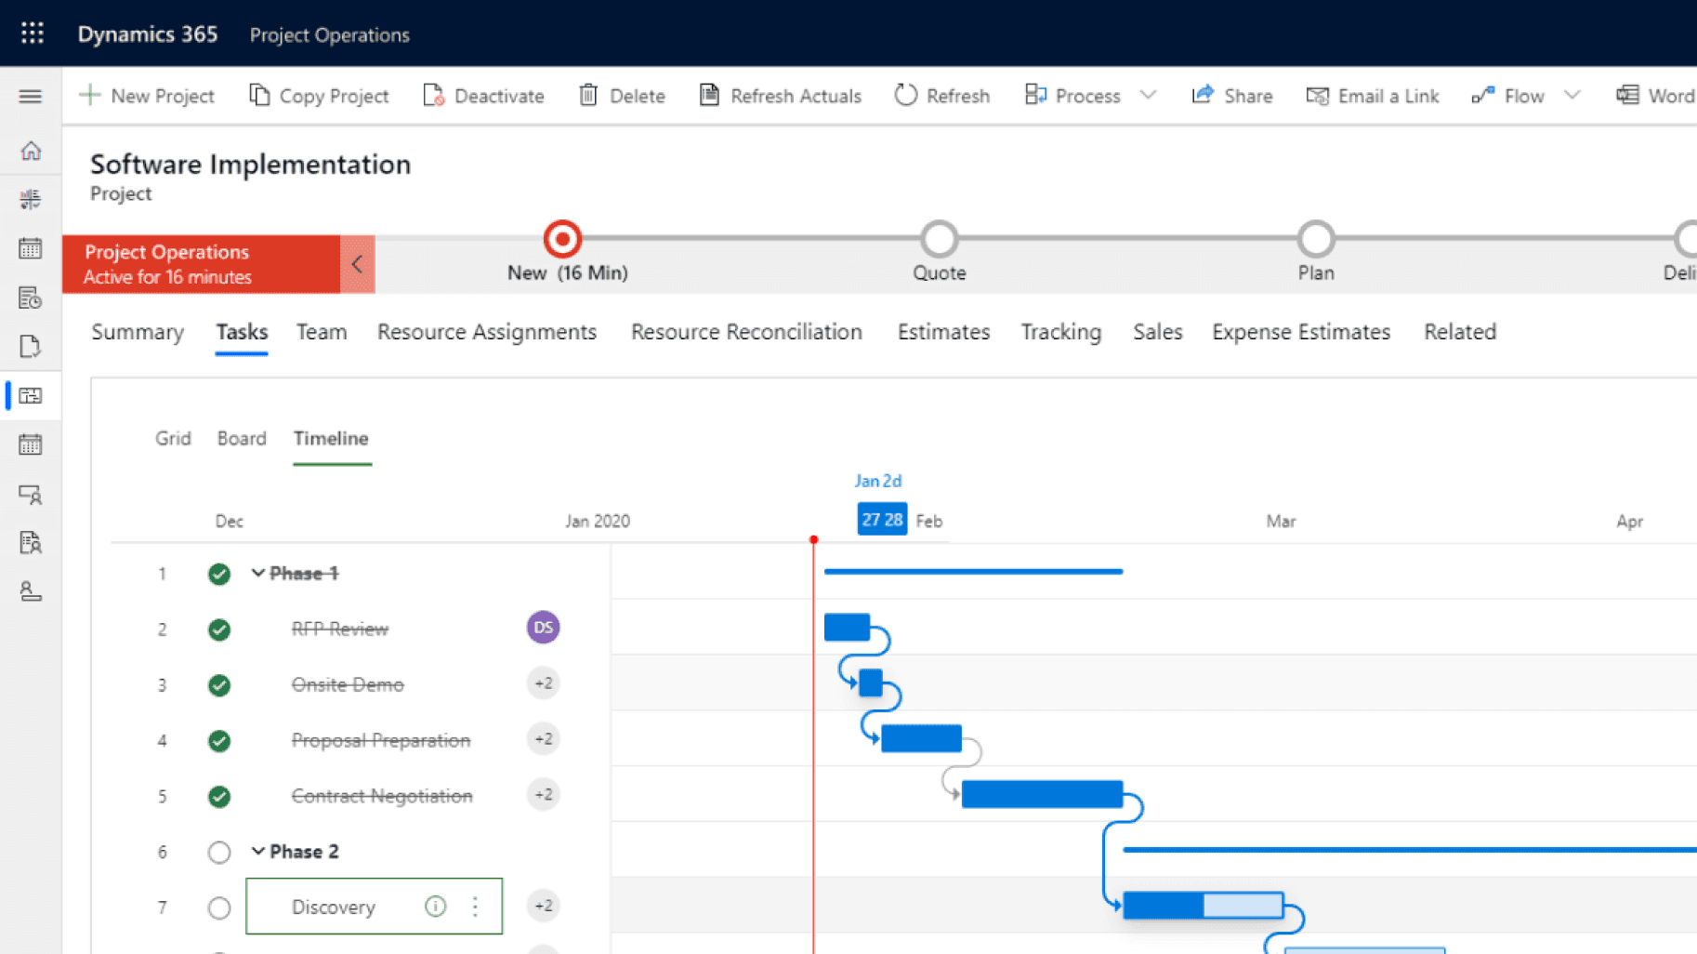This screenshot has height=954, width=1697.
Task: Open the app launcher waffle icon
Action: [x=33, y=33]
